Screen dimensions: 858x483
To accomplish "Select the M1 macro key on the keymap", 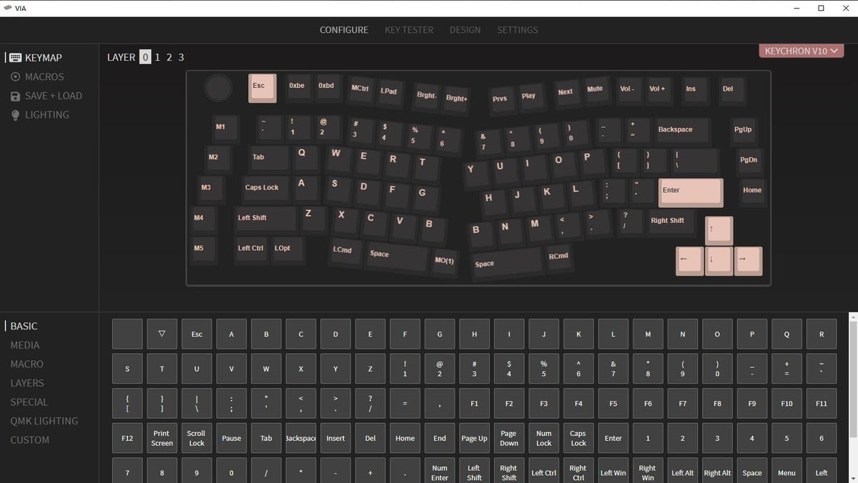I will (223, 127).
